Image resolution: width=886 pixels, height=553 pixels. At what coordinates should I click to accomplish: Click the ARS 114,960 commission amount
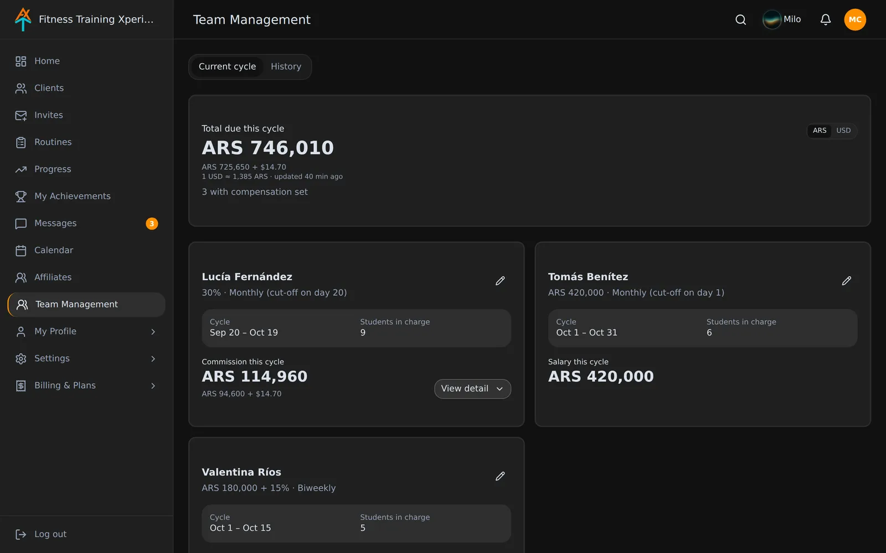coord(254,377)
